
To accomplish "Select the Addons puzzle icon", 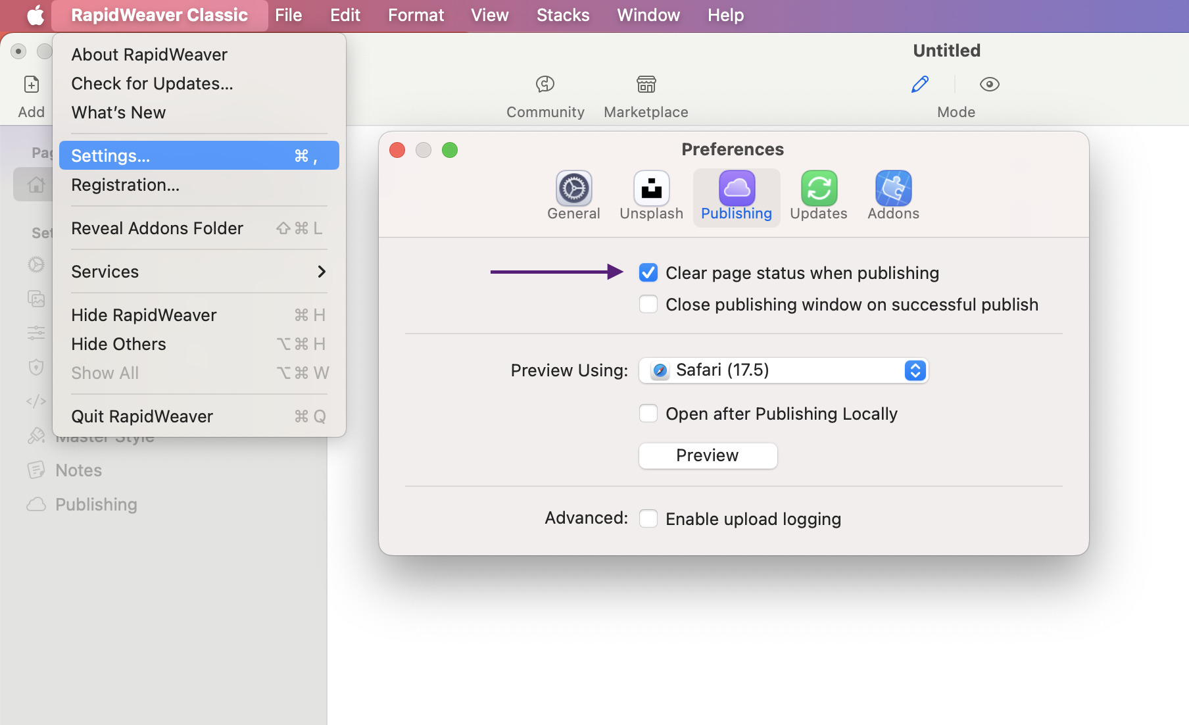I will click(893, 188).
